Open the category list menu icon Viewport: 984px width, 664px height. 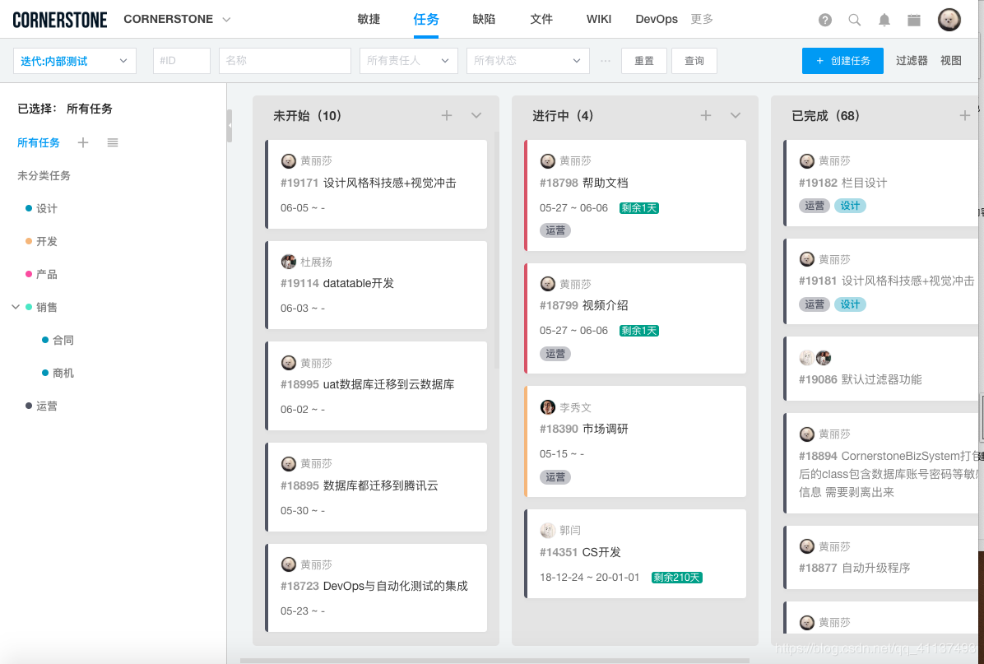(x=113, y=142)
